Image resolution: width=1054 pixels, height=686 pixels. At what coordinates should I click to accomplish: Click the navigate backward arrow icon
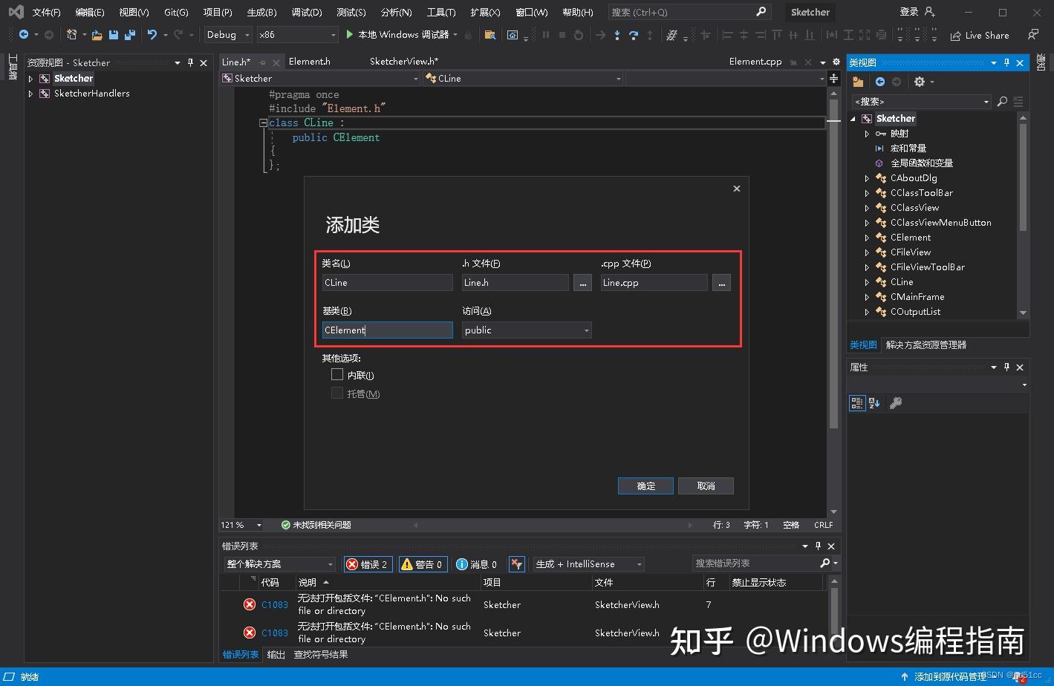(x=22, y=33)
